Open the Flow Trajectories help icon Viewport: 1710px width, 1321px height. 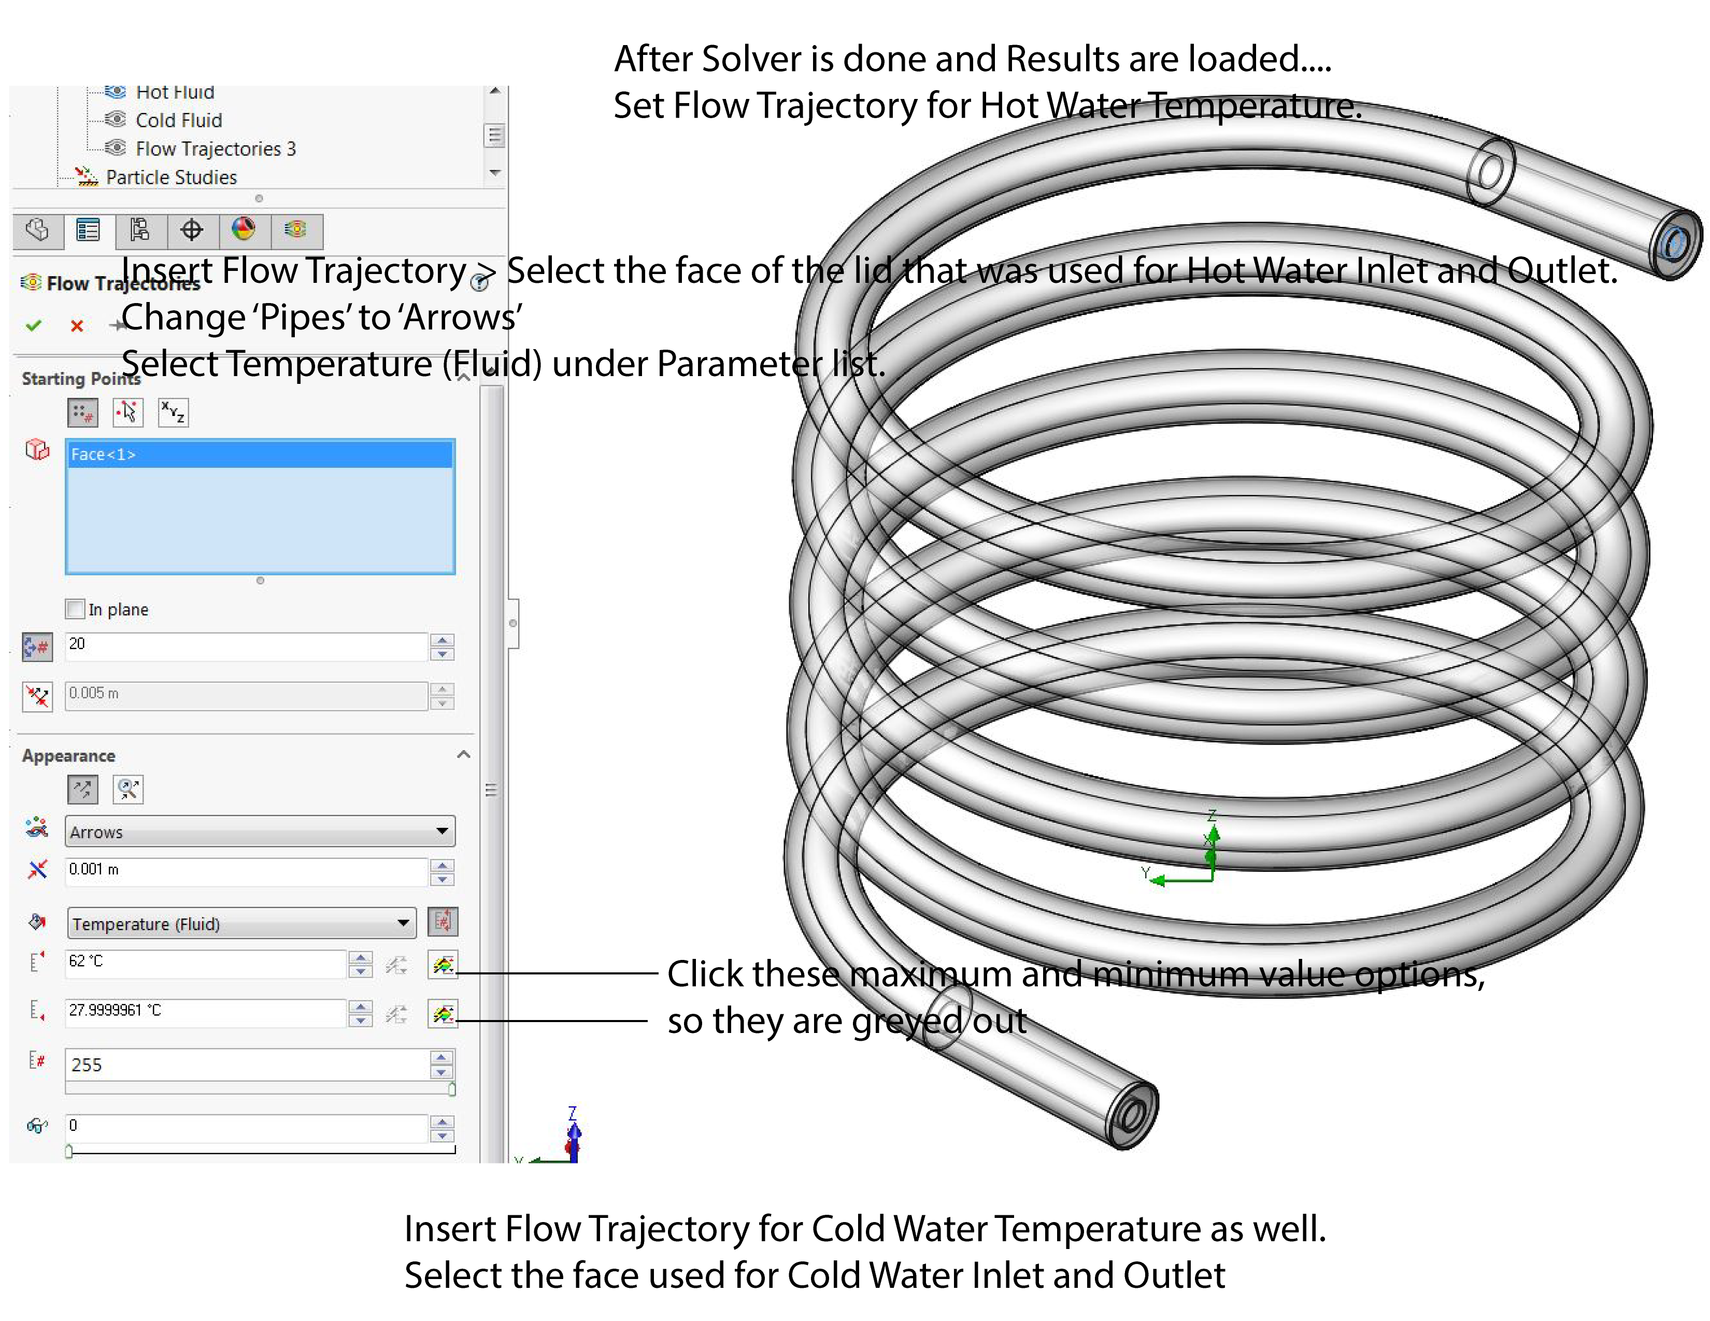(x=479, y=283)
